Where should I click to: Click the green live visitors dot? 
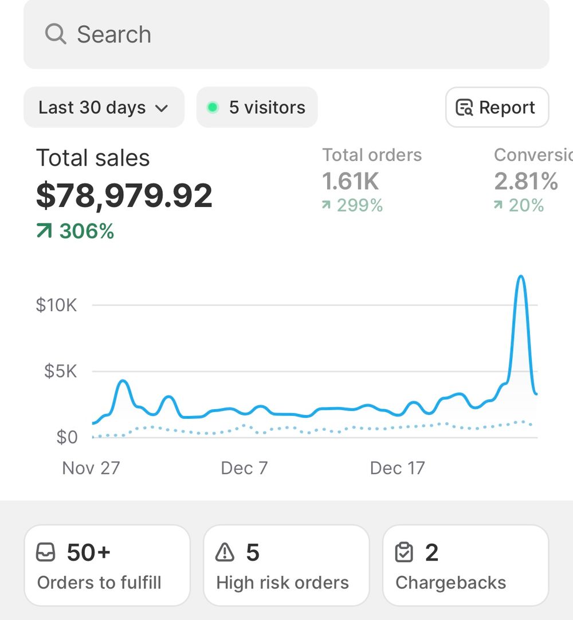pyautogui.click(x=213, y=107)
